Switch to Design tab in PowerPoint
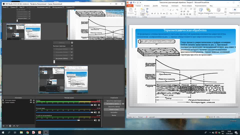240x135 pixels. coord(155,6)
